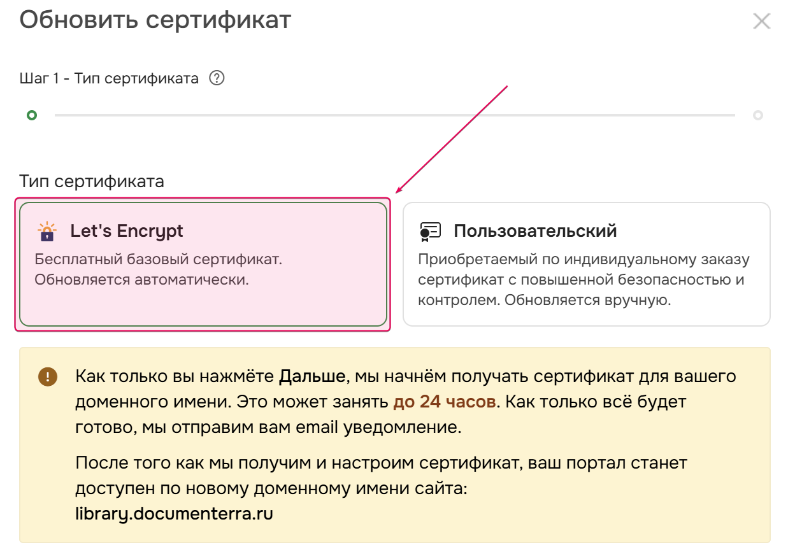The width and height of the screenshot is (788, 559).
Task: Select the Let's Encrypt certificate card
Action: point(203,264)
